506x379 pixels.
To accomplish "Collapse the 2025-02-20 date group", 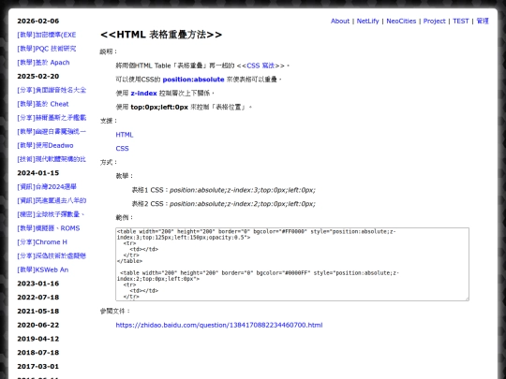I will [x=38, y=77].
